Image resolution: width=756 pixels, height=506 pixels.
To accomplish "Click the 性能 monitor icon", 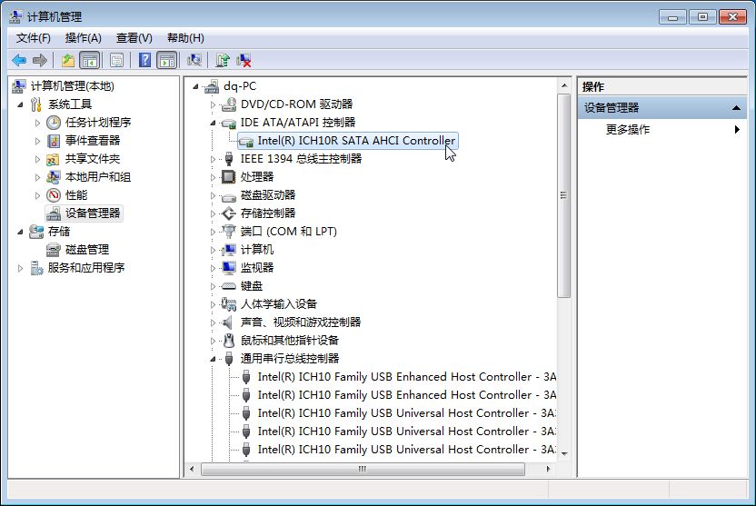I will [53, 195].
